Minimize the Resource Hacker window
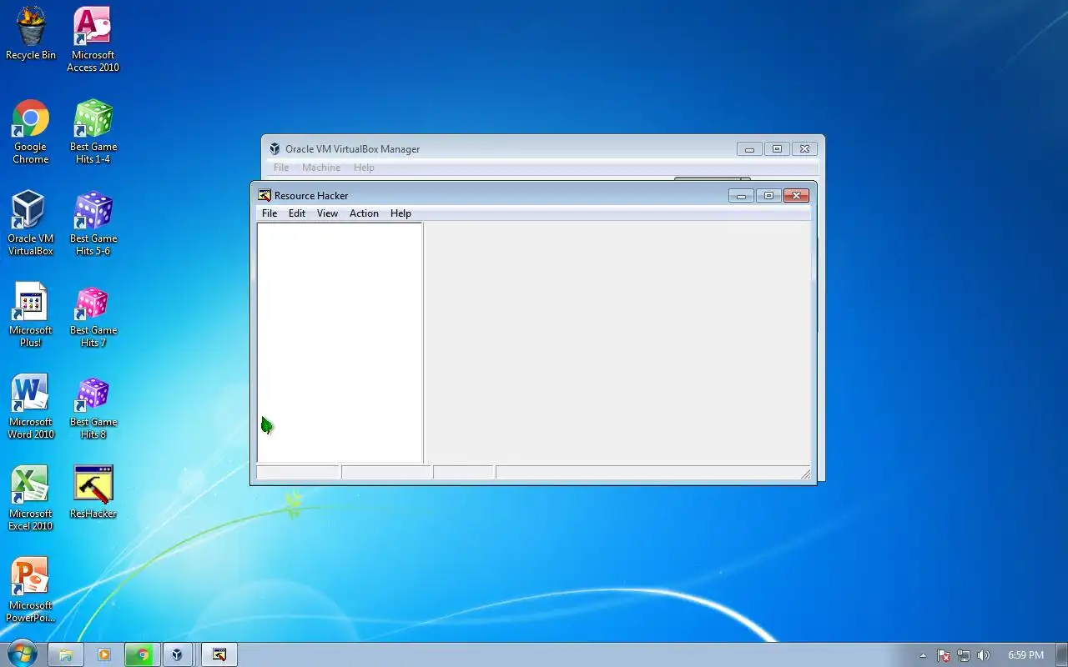Viewport: 1068px width, 667px height. (x=741, y=196)
